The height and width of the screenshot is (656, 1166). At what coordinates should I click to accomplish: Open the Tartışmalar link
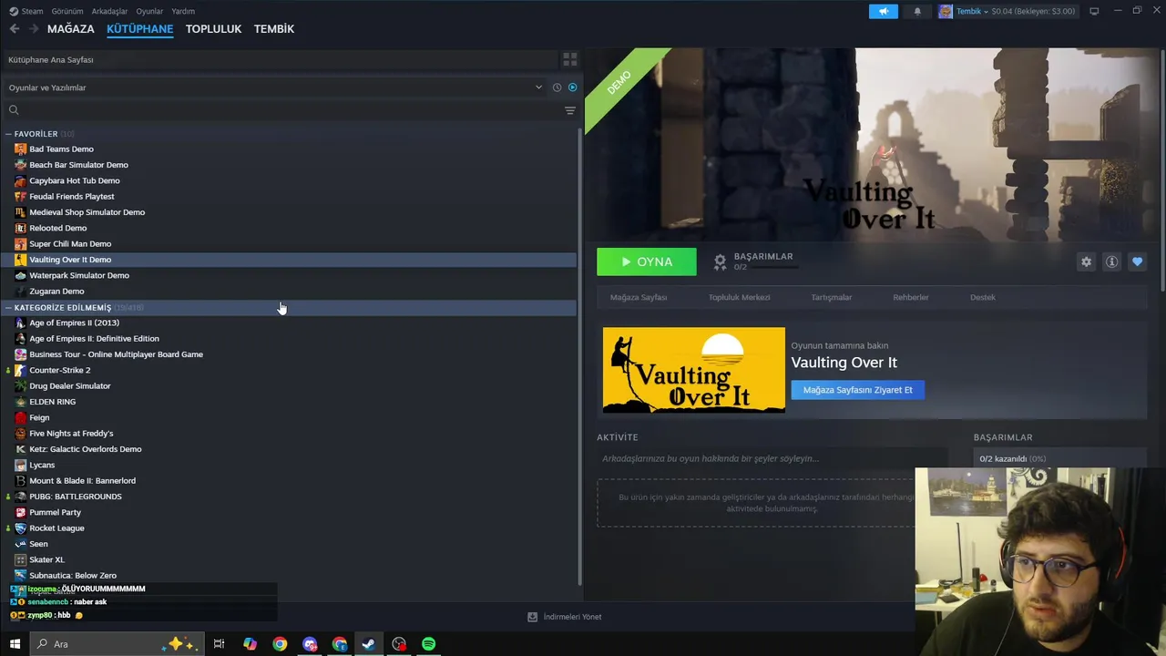coord(832,297)
